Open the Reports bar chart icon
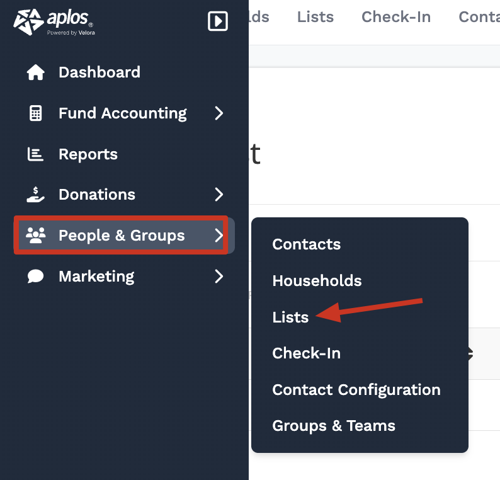 [36, 154]
